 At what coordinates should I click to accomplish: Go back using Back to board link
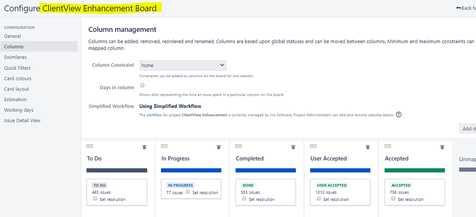pos(466,8)
